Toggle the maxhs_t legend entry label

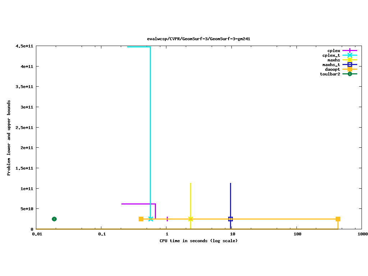(331, 65)
